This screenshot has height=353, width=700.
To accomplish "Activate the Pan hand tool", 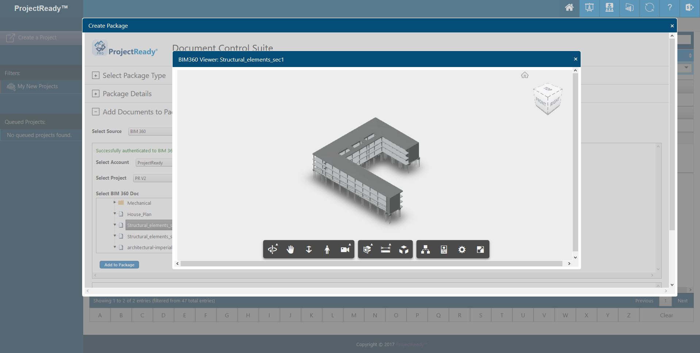I will coord(291,250).
